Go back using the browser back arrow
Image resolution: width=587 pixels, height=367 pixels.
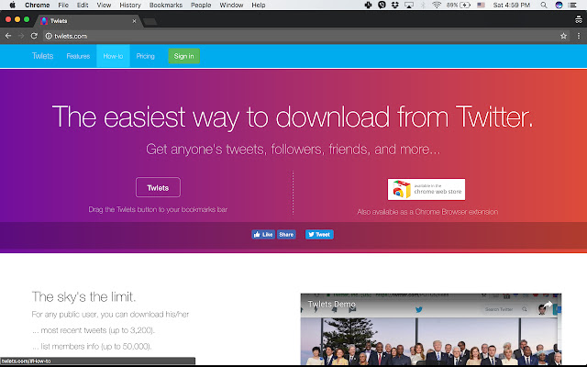click(8, 36)
